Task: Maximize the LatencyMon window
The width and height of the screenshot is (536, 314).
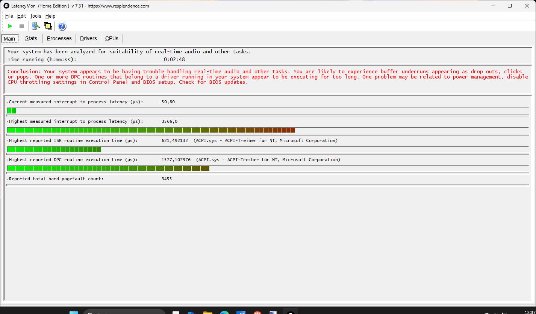Action: click(x=510, y=6)
